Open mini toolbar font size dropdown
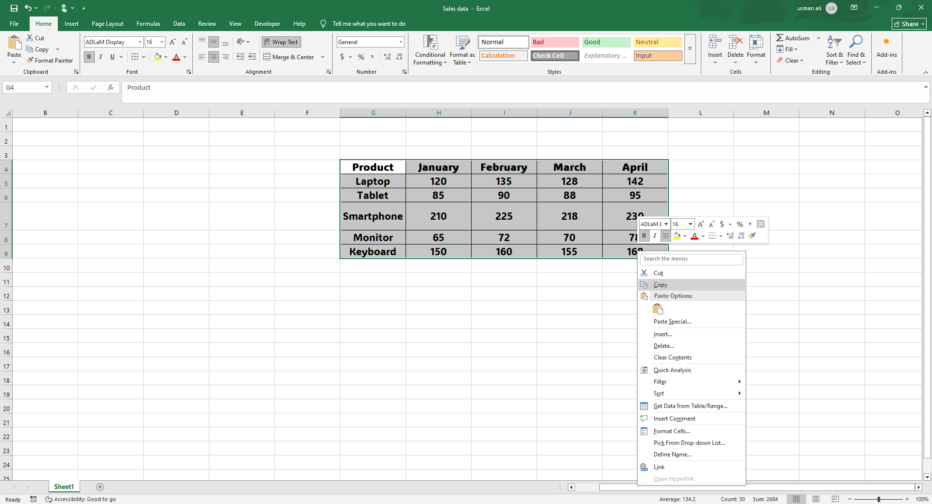 [690, 224]
